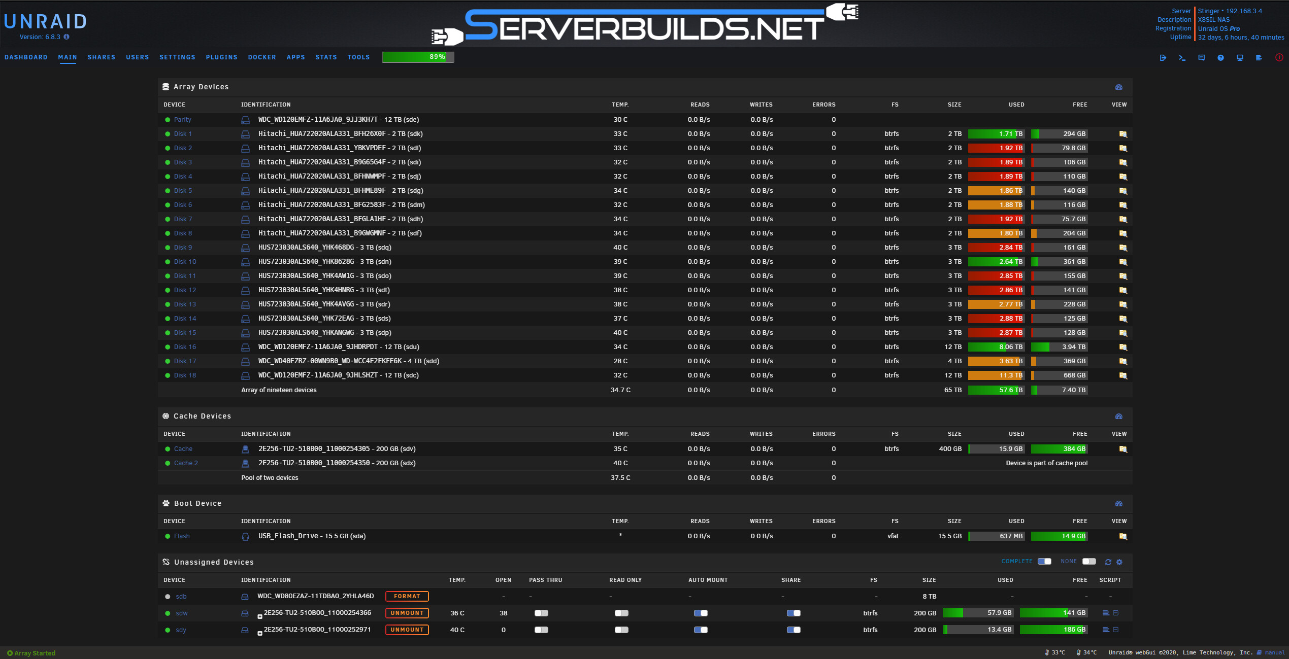The image size is (1289, 659).
Task: Click the Unraid OS Pro registration text
Action: point(1219,29)
